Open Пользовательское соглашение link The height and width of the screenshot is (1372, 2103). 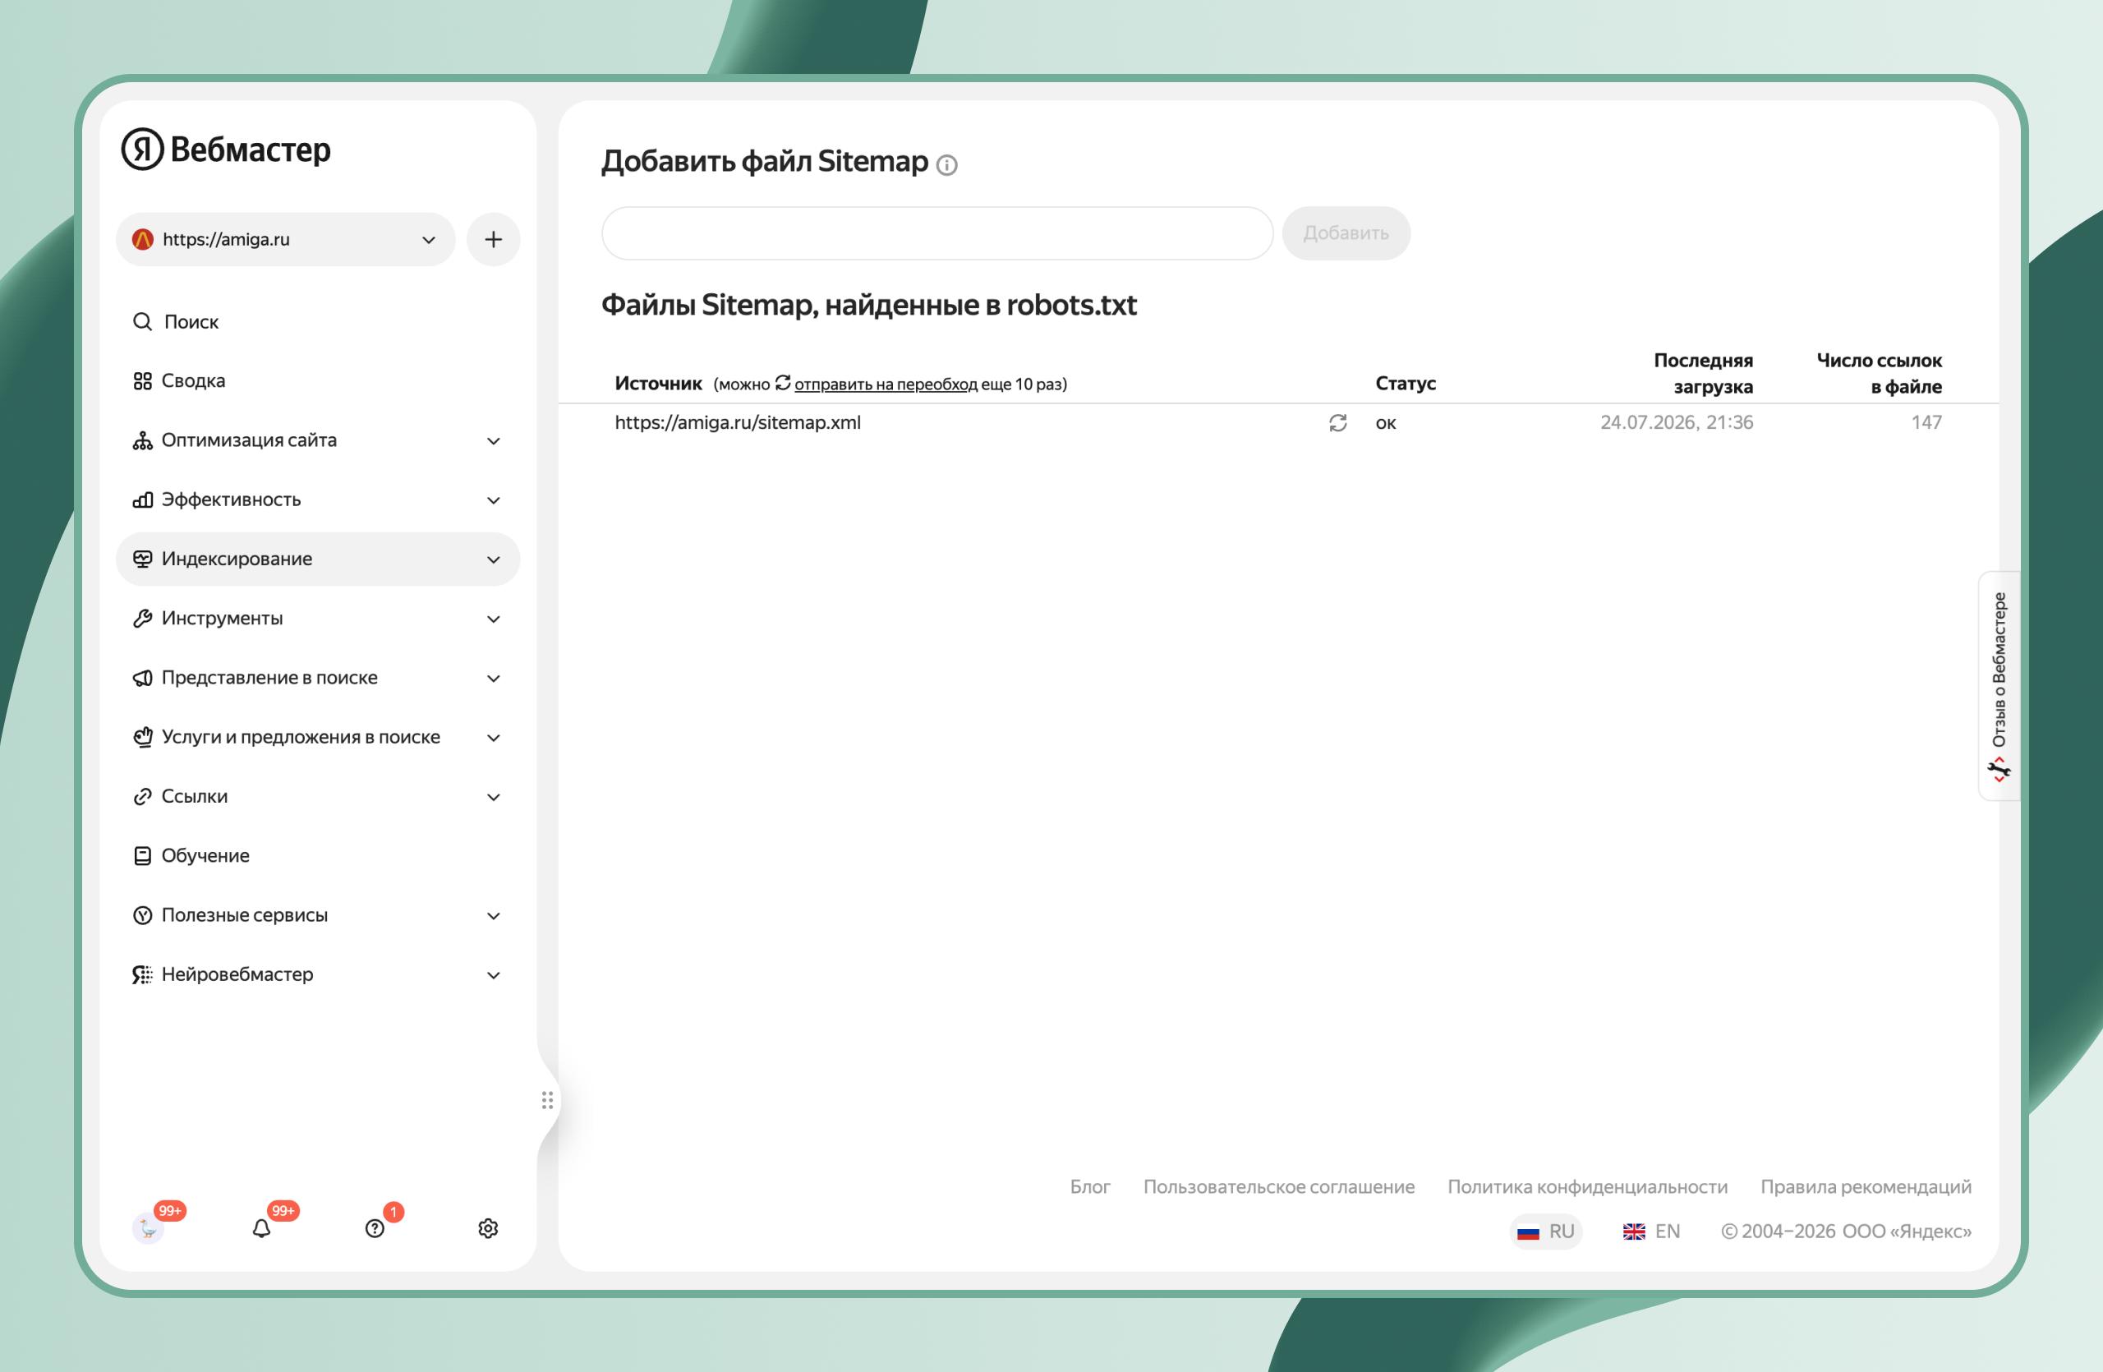[1278, 1186]
